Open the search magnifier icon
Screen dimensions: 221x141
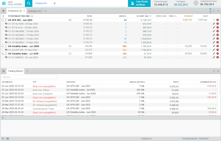[x=29, y=3]
